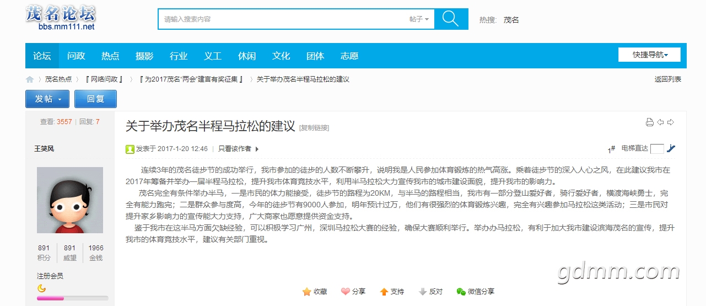Click the up arrow 支持 support icon

tap(384, 292)
